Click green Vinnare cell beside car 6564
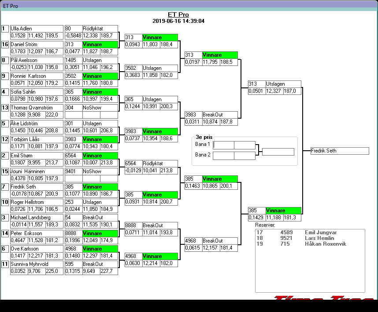This screenshot has height=312, width=378. tap(100, 156)
